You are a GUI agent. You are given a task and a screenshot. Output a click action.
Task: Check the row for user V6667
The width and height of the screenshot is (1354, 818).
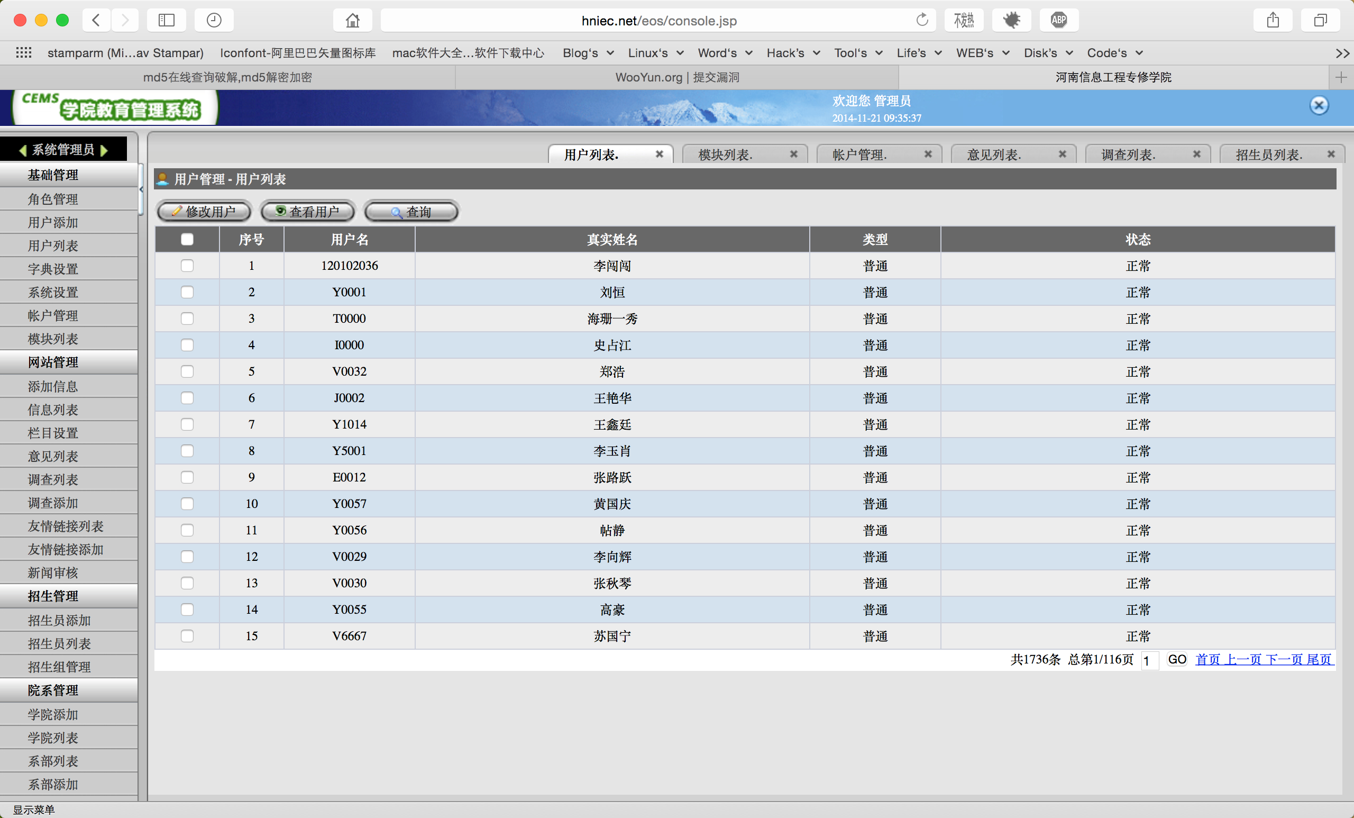187,636
